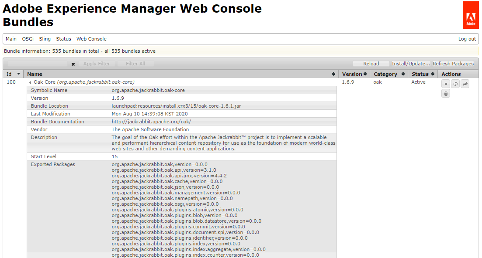Screen dimensions: 482x258
Task: Refresh package imports for Oak Core
Action: pos(455,84)
